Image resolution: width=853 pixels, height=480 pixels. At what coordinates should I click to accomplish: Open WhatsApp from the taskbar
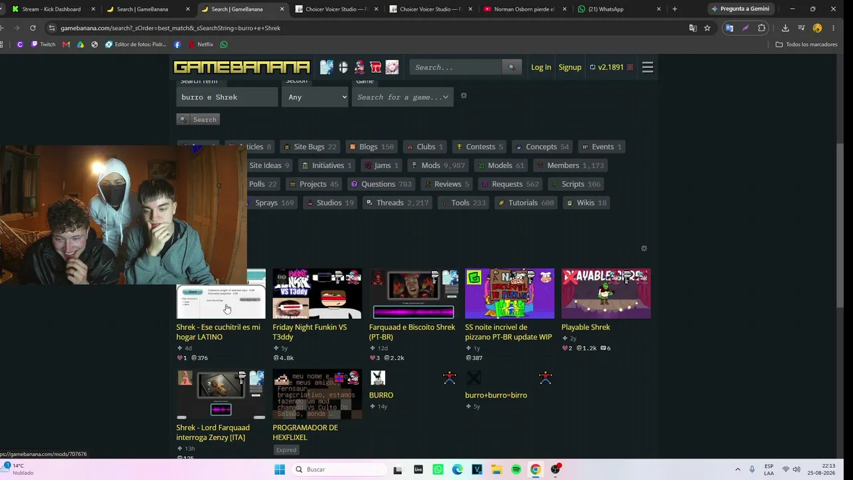click(x=438, y=469)
